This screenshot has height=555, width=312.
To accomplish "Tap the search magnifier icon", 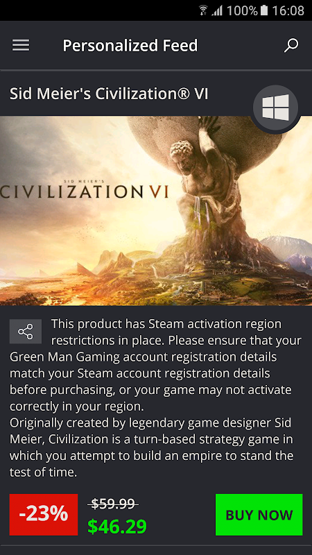I will [291, 46].
